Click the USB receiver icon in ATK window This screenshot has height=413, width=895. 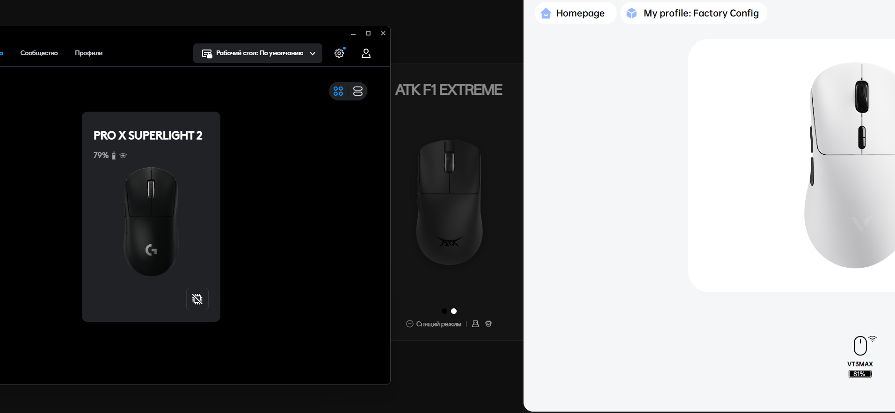coord(475,324)
